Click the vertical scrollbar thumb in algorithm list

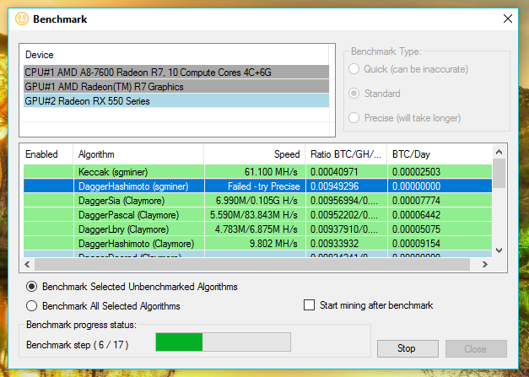click(499, 174)
